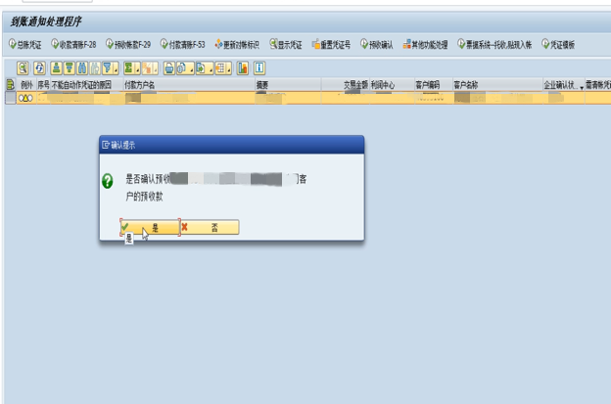The width and height of the screenshot is (611, 404).
Task: Click the 凭证模板 toolbar button
Action: [559, 45]
